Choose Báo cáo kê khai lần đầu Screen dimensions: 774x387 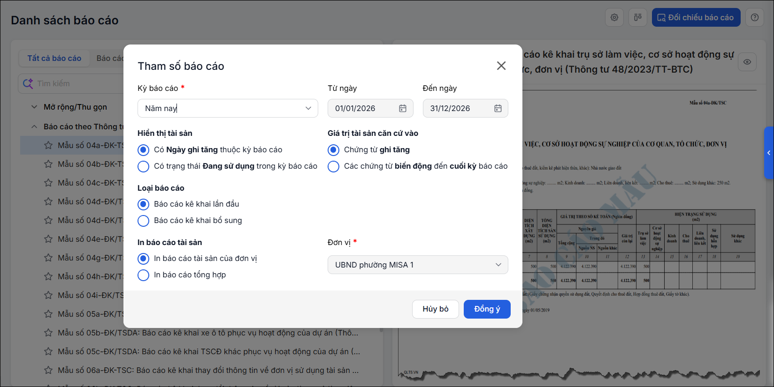click(x=143, y=204)
